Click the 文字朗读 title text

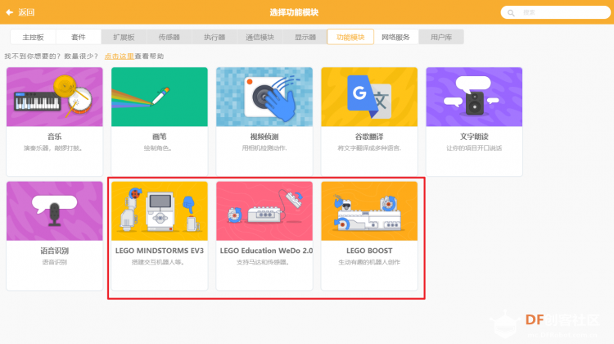pos(474,137)
